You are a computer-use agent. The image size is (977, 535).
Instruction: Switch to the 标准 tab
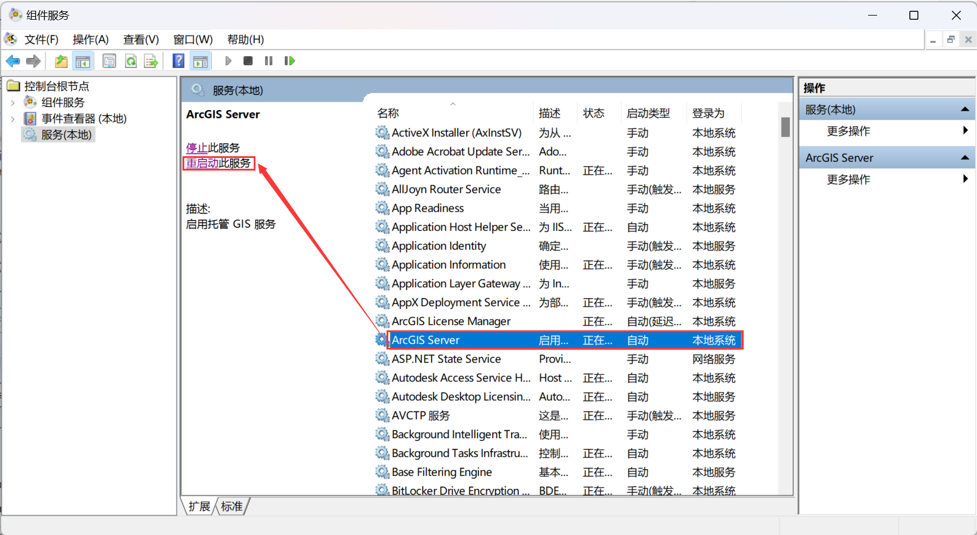232,506
